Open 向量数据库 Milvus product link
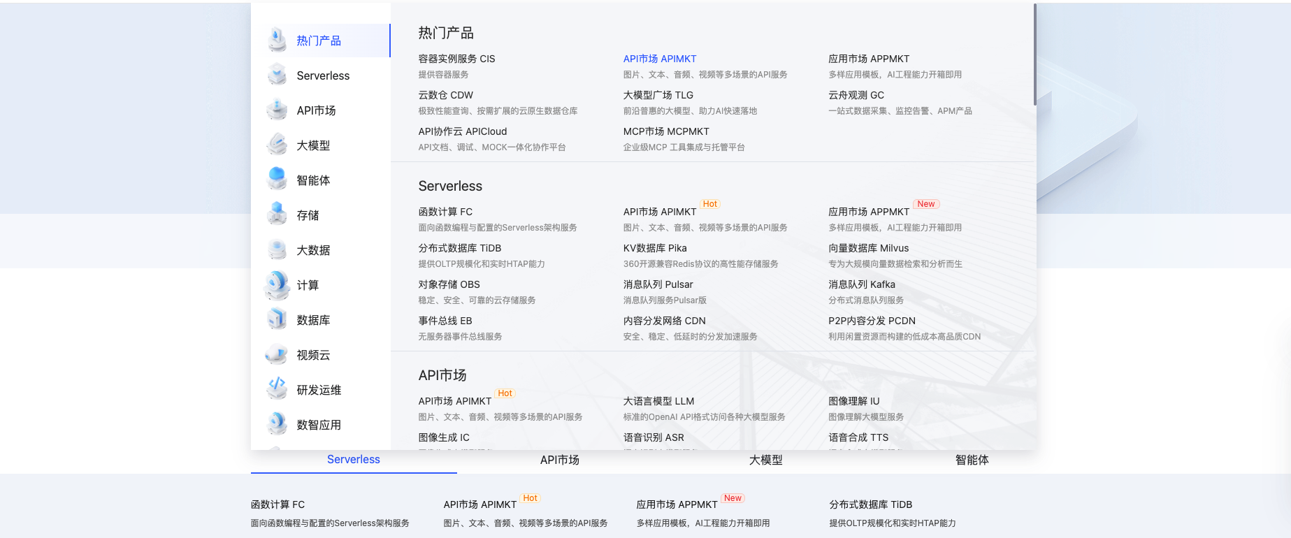The width and height of the screenshot is (1291, 538). 869,248
